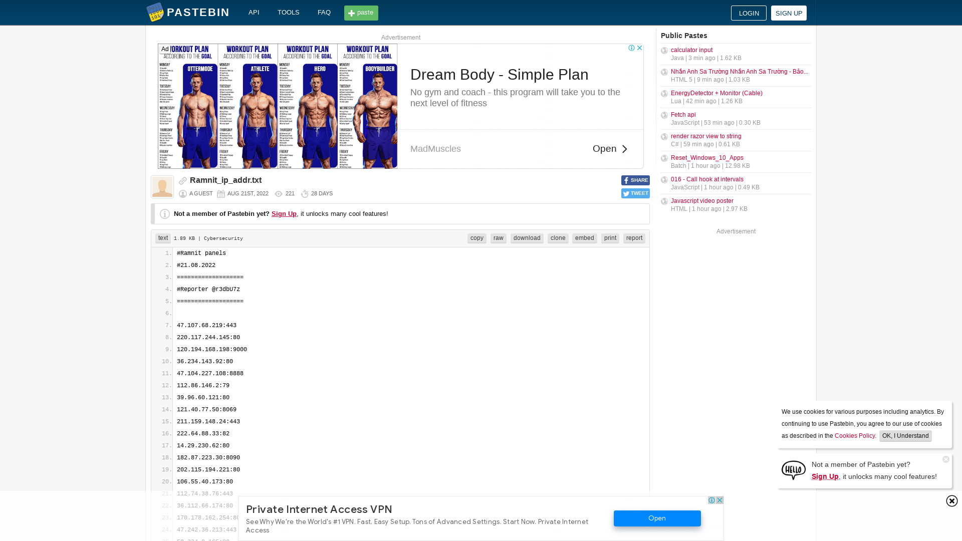
Task: Create a new paste
Action: point(361,13)
